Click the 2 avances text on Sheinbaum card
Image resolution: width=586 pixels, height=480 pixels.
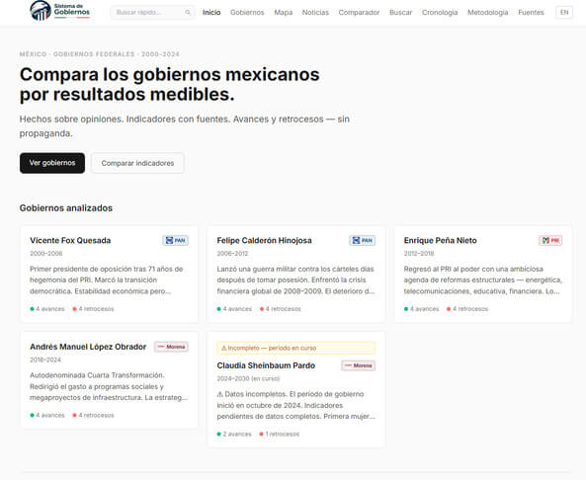pyautogui.click(x=237, y=434)
